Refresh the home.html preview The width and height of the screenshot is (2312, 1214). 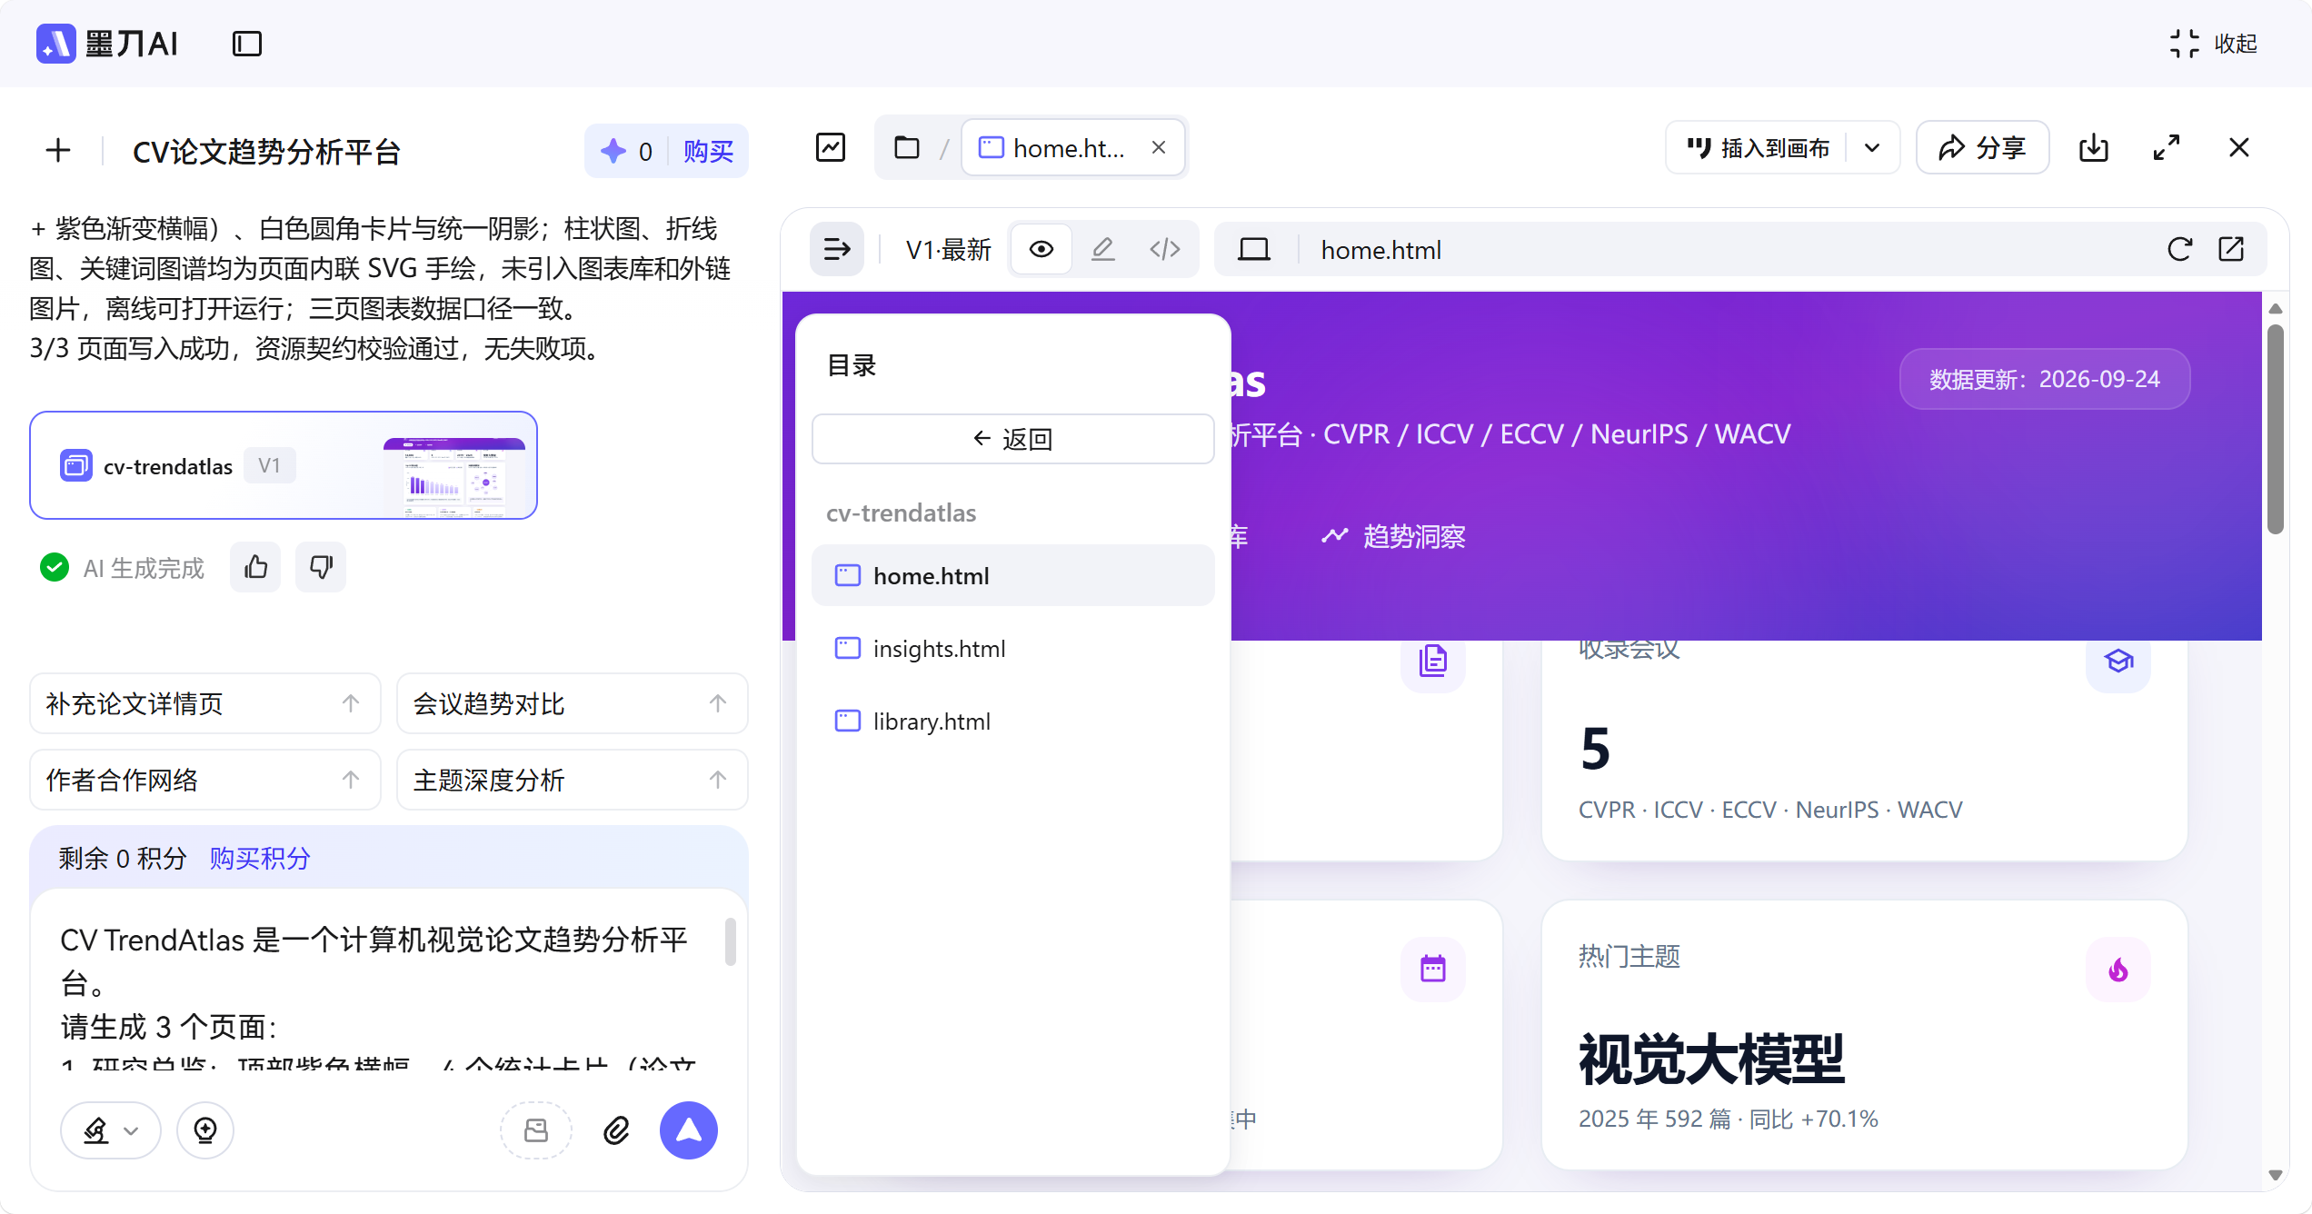click(2180, 249)
